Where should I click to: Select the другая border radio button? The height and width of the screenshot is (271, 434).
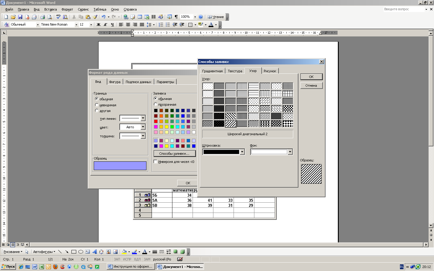[x=97, y=111]
